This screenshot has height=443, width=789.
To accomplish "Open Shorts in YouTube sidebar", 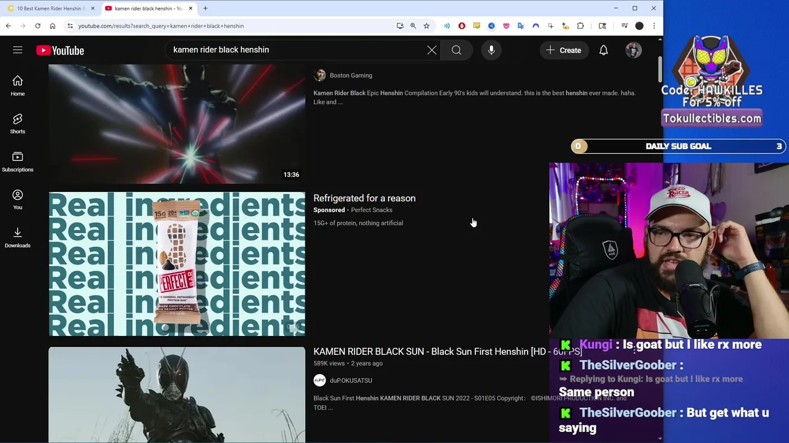I will coord(17,123).
